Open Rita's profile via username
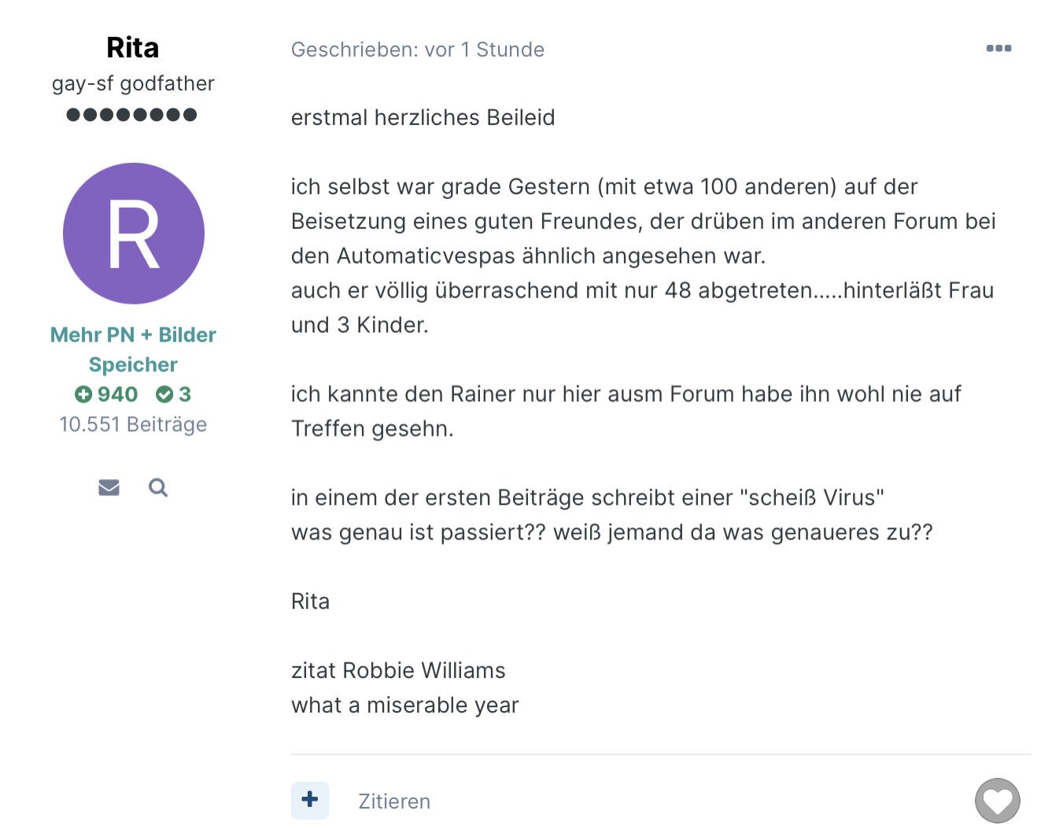 point(132,48)
